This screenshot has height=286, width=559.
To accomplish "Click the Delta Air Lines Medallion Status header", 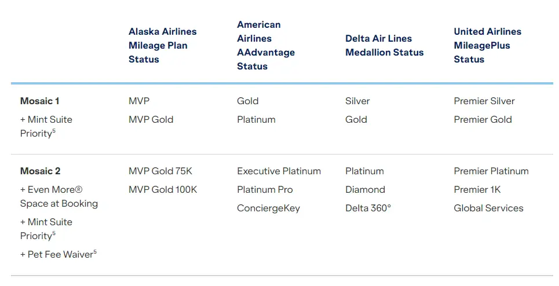I will coord(384,45).
